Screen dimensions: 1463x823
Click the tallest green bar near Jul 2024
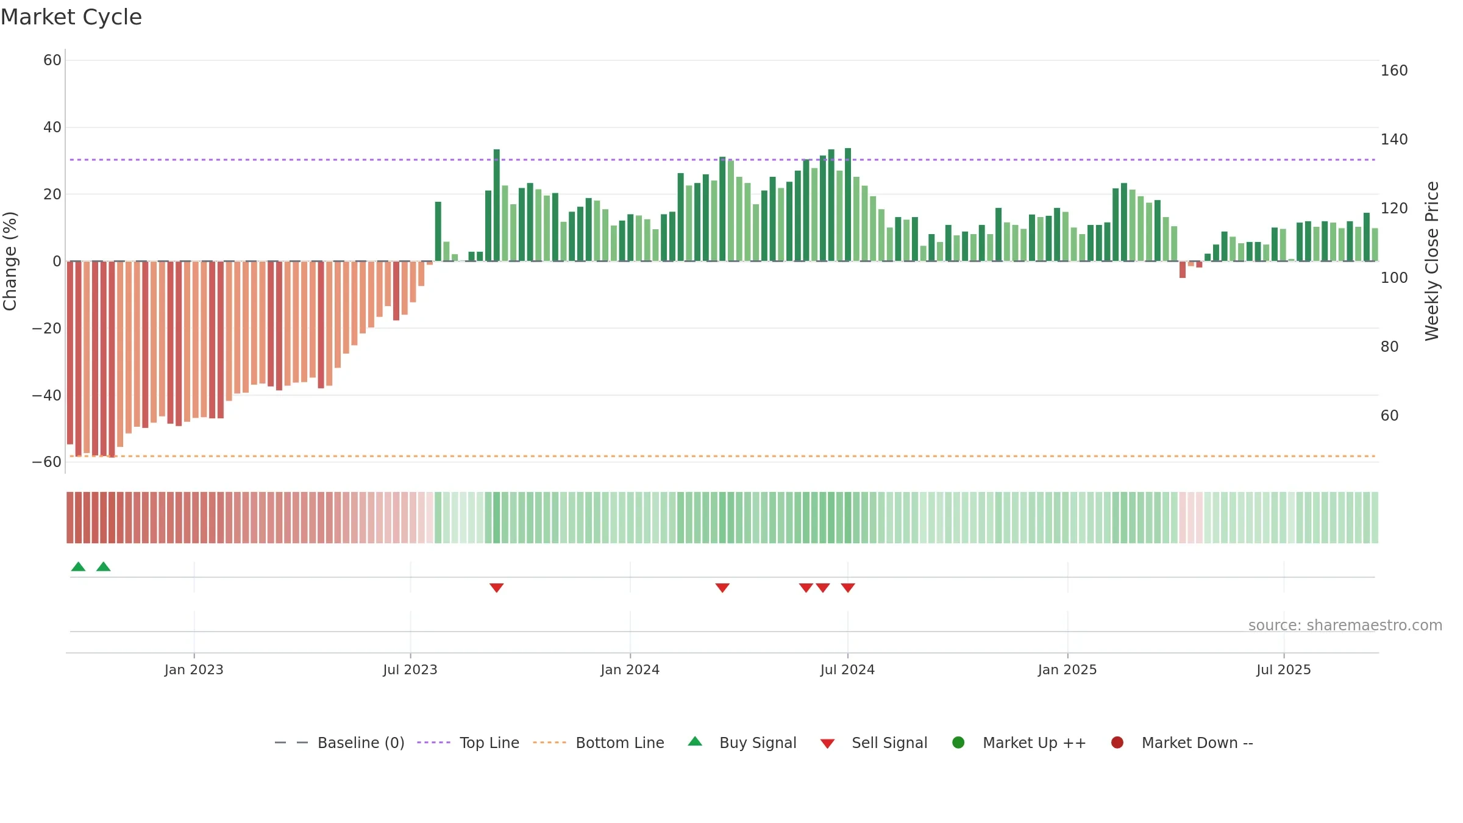(x=848, y=205)
